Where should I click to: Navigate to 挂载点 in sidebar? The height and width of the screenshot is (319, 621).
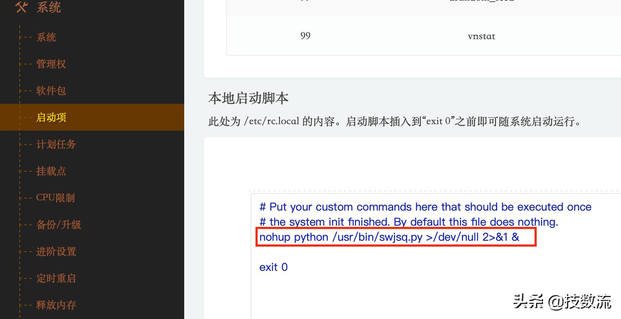click(51, 171)
